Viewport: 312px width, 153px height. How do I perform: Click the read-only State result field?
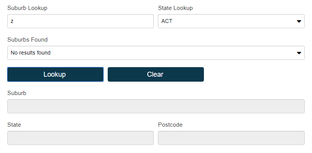[80, 138]
